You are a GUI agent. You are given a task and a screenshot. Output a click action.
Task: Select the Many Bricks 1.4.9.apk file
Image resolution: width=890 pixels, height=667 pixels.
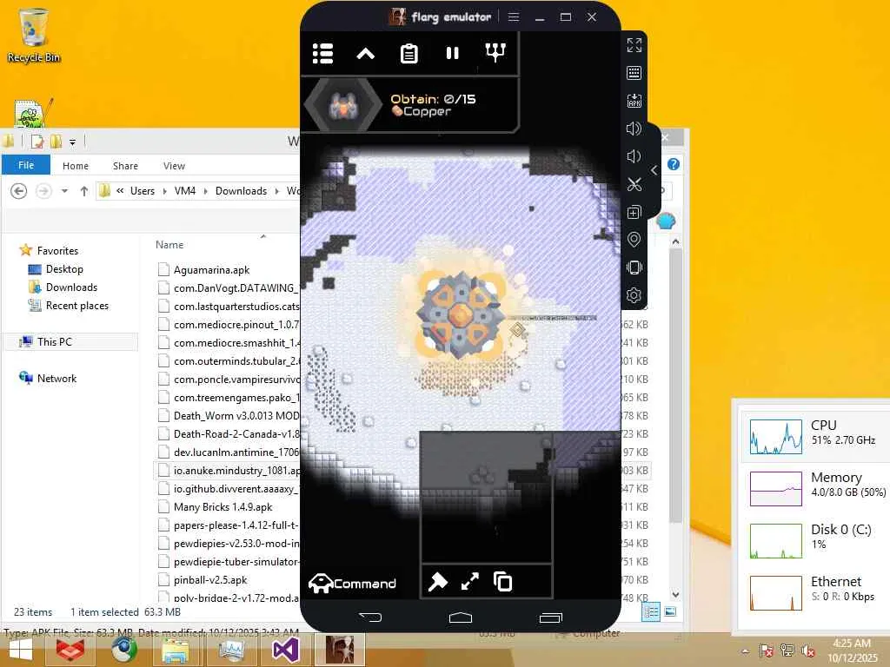click(x=222, y=507)
